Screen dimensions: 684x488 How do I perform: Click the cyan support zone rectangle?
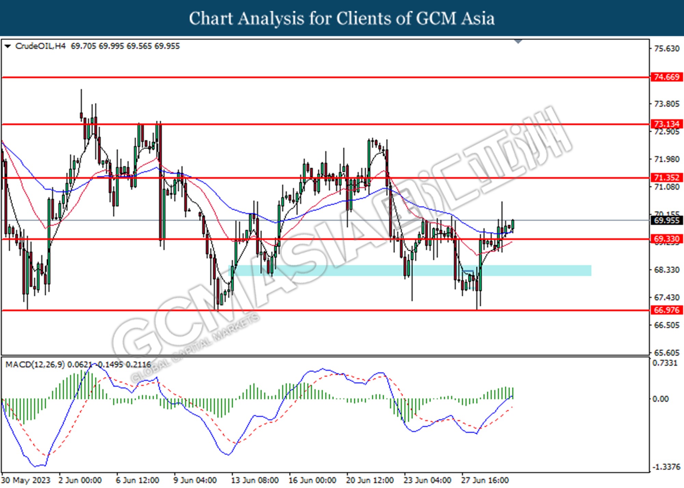coord(410,270)
